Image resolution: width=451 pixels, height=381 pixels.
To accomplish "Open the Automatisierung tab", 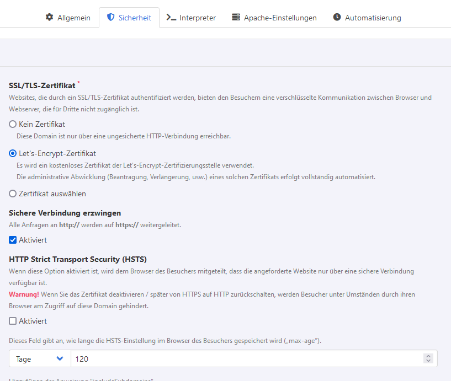I will (373, 18).
